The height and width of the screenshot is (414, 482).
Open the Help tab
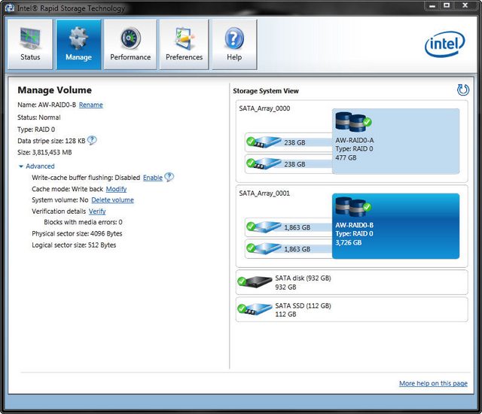pyautogui.click(x=234, y=44)
